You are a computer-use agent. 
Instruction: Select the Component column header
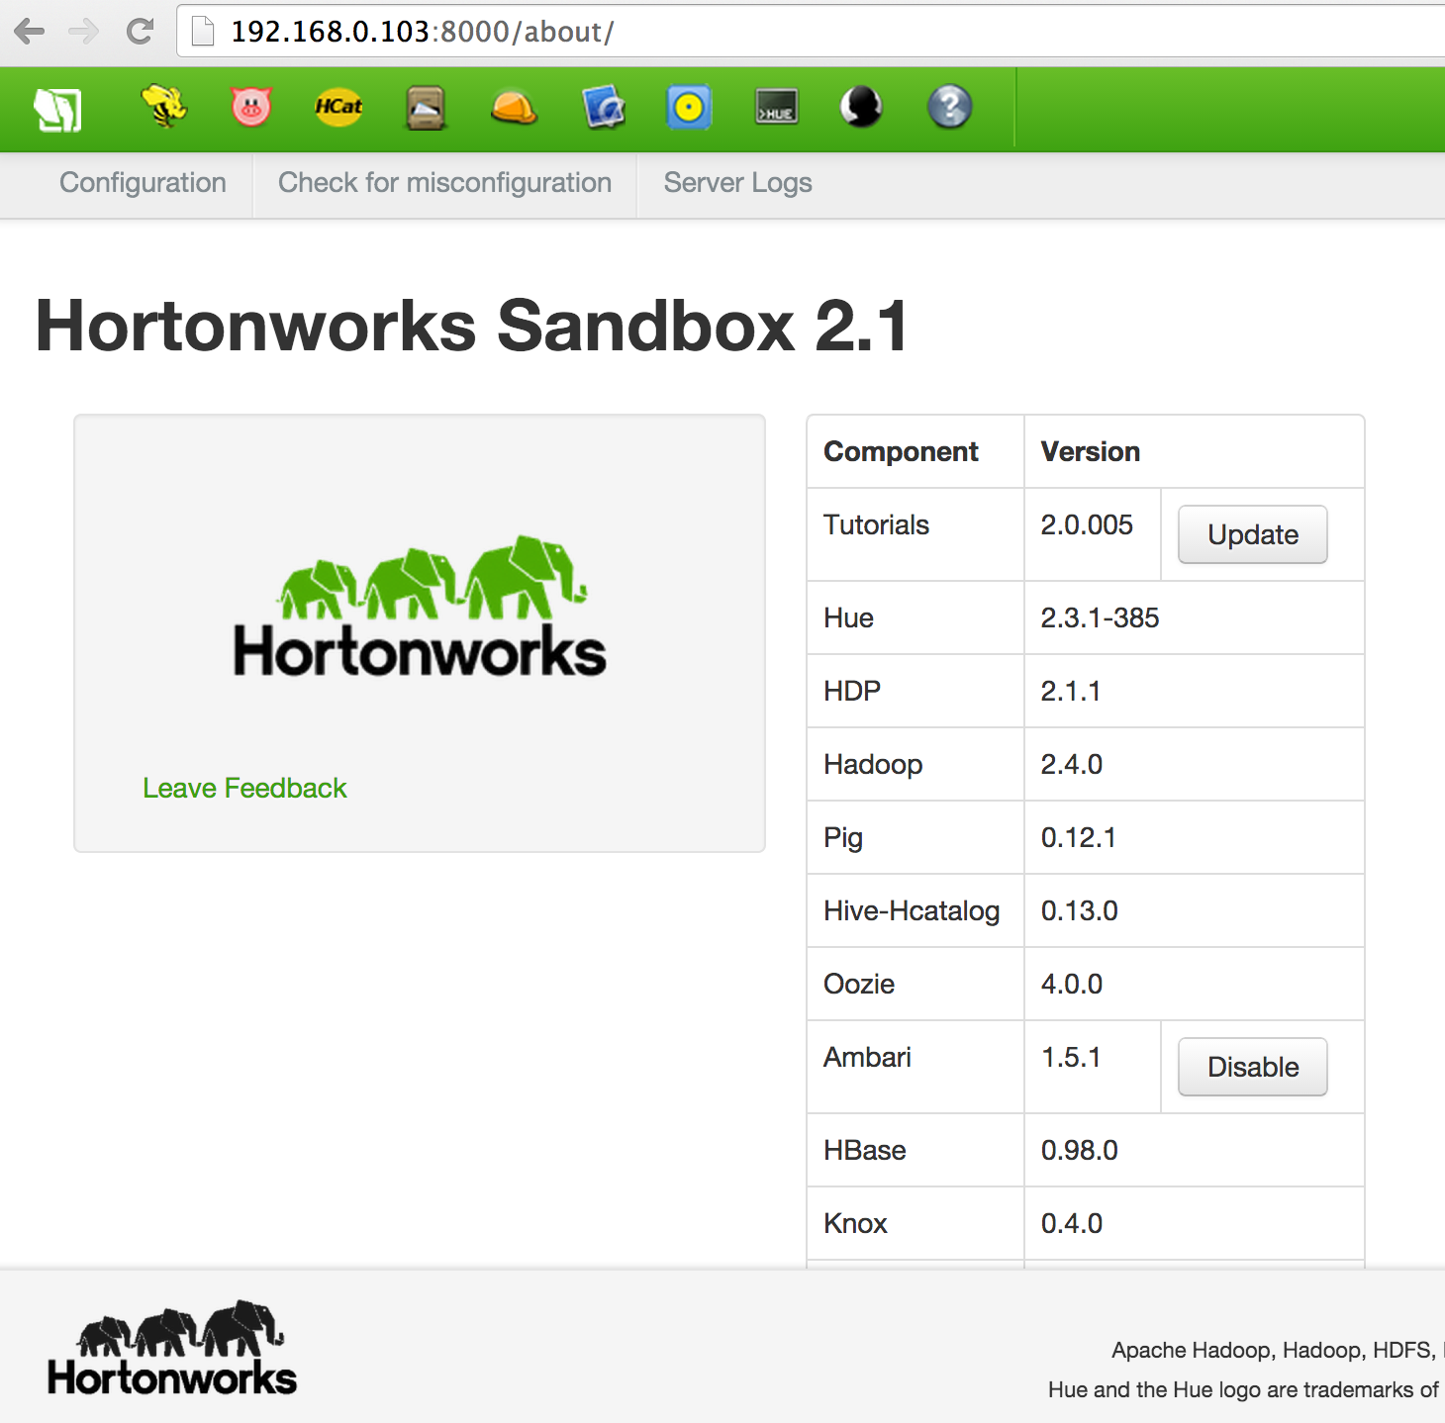(x=901, y=451)
